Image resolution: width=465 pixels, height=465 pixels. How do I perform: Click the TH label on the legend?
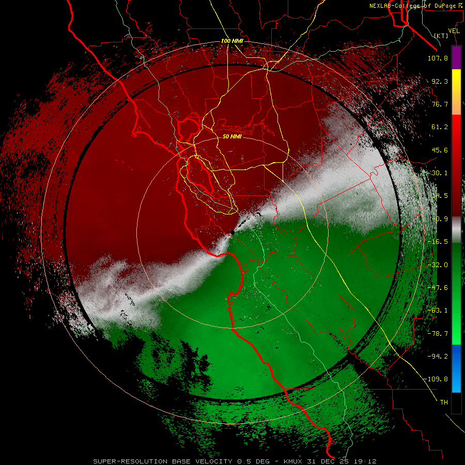pyautogui.click(x=444, y=402)
